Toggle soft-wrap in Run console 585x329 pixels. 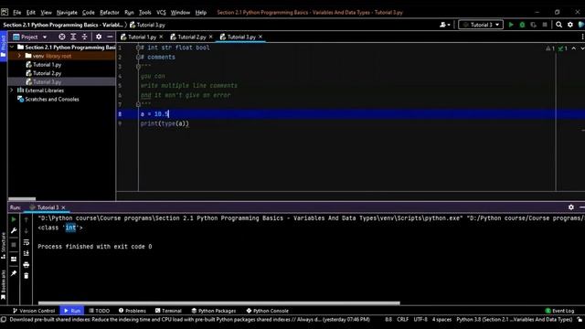(27, 242)
